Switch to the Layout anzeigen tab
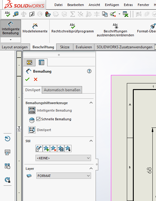The image size is (156, 201). click(x=15, y=47)
